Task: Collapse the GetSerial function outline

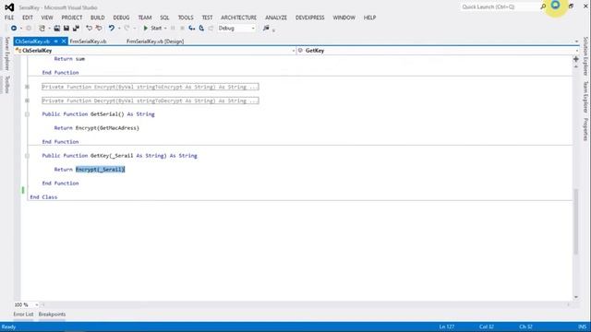Action: 27,114
